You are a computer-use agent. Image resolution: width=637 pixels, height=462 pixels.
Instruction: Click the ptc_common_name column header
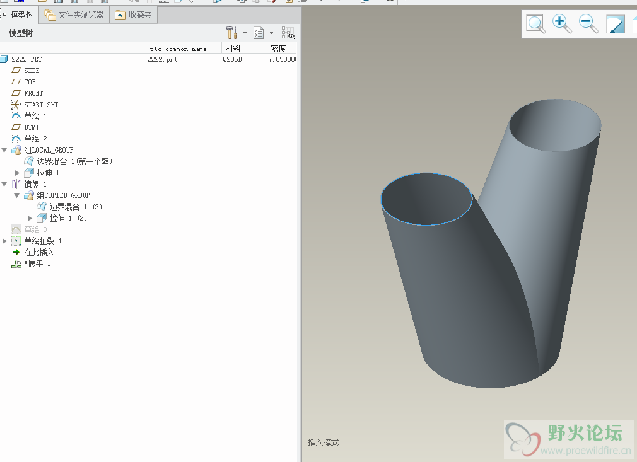pyautogui.click(x=184, y=49)
